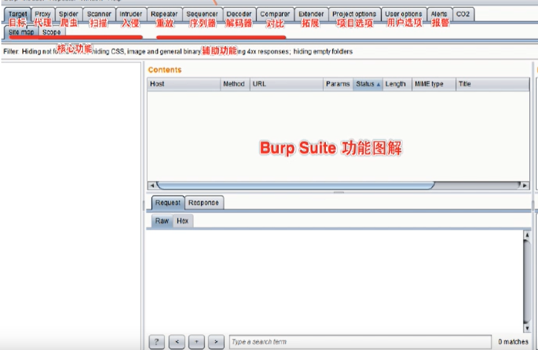Go to next match with > button

(216, 342)
